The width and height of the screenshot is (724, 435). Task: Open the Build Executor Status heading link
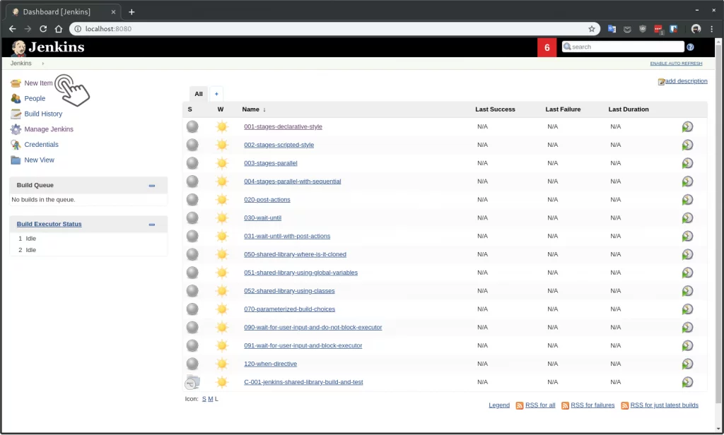49,224
